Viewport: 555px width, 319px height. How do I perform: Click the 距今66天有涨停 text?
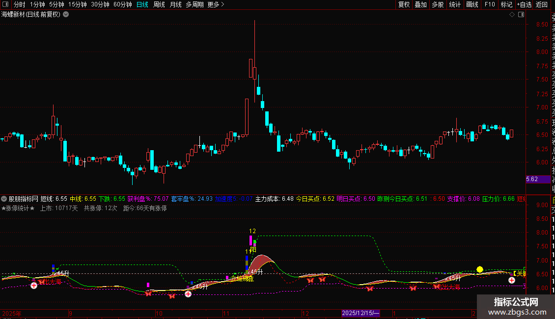pos(145,208)
